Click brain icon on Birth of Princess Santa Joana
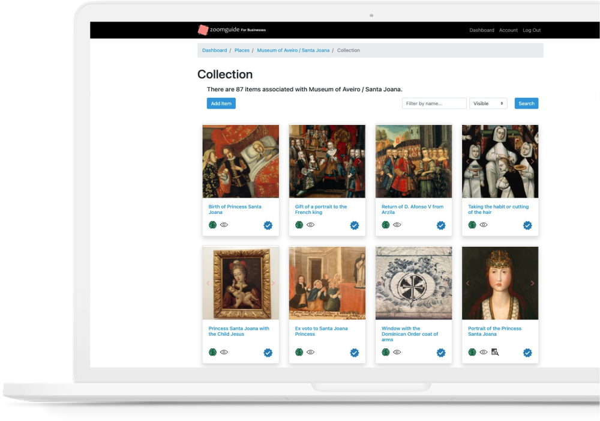 click(213, 225)
